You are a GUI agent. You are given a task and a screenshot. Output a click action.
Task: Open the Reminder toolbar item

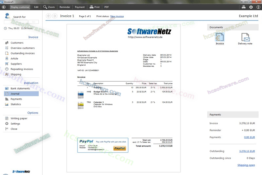click(x=65, y=7)
